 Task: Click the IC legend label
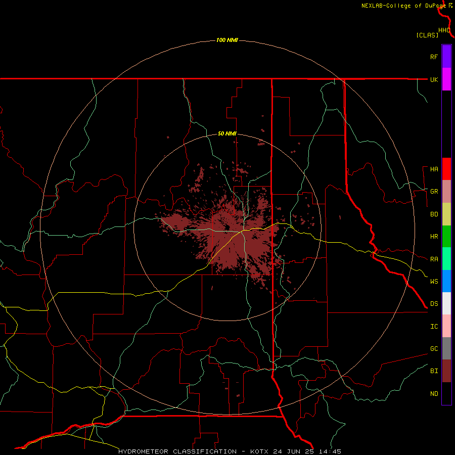click(434, 327)
